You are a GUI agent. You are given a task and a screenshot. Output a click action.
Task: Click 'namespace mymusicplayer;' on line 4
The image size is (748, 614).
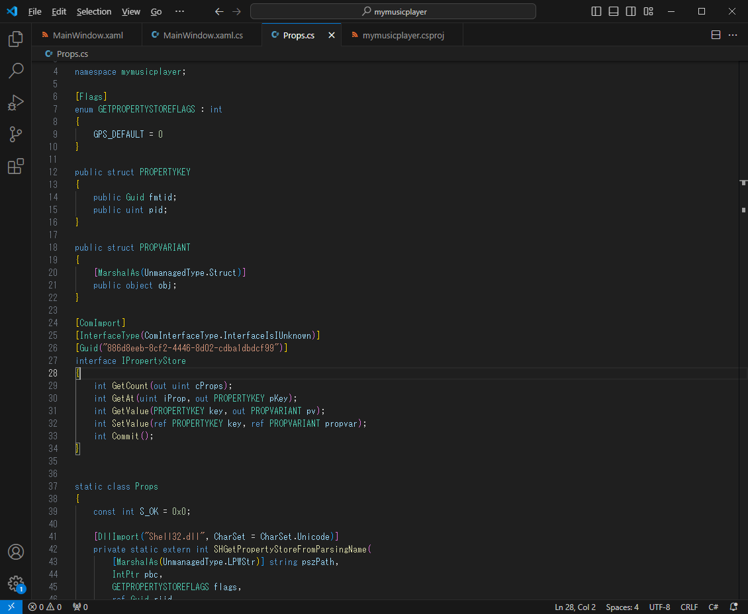pyautogui.click(x=130, y=71)
